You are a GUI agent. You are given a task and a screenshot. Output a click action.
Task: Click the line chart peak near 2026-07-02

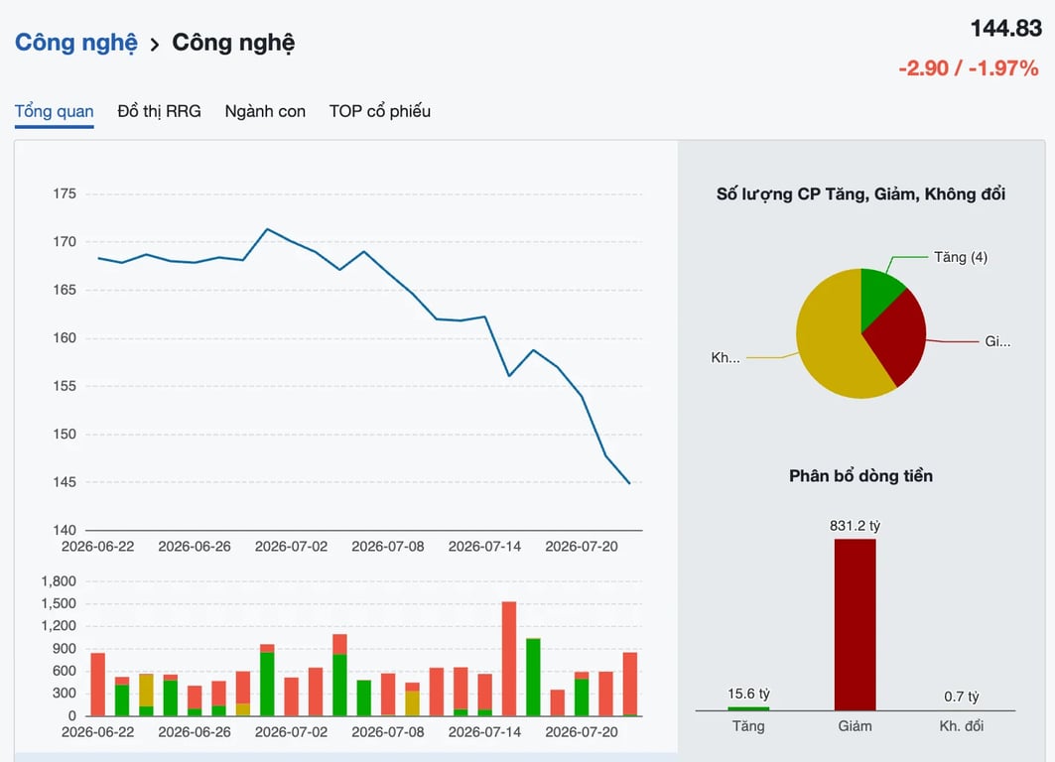(267, 229)
